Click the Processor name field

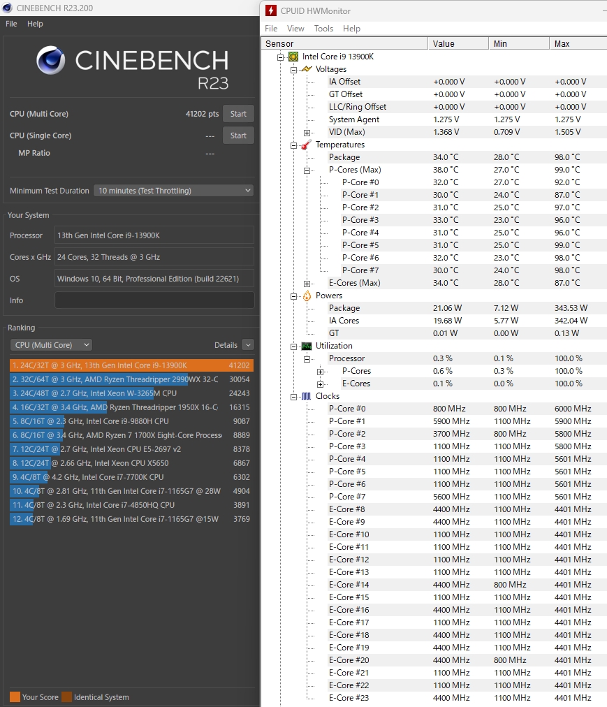pyautogui.click(x=154, y=235)
